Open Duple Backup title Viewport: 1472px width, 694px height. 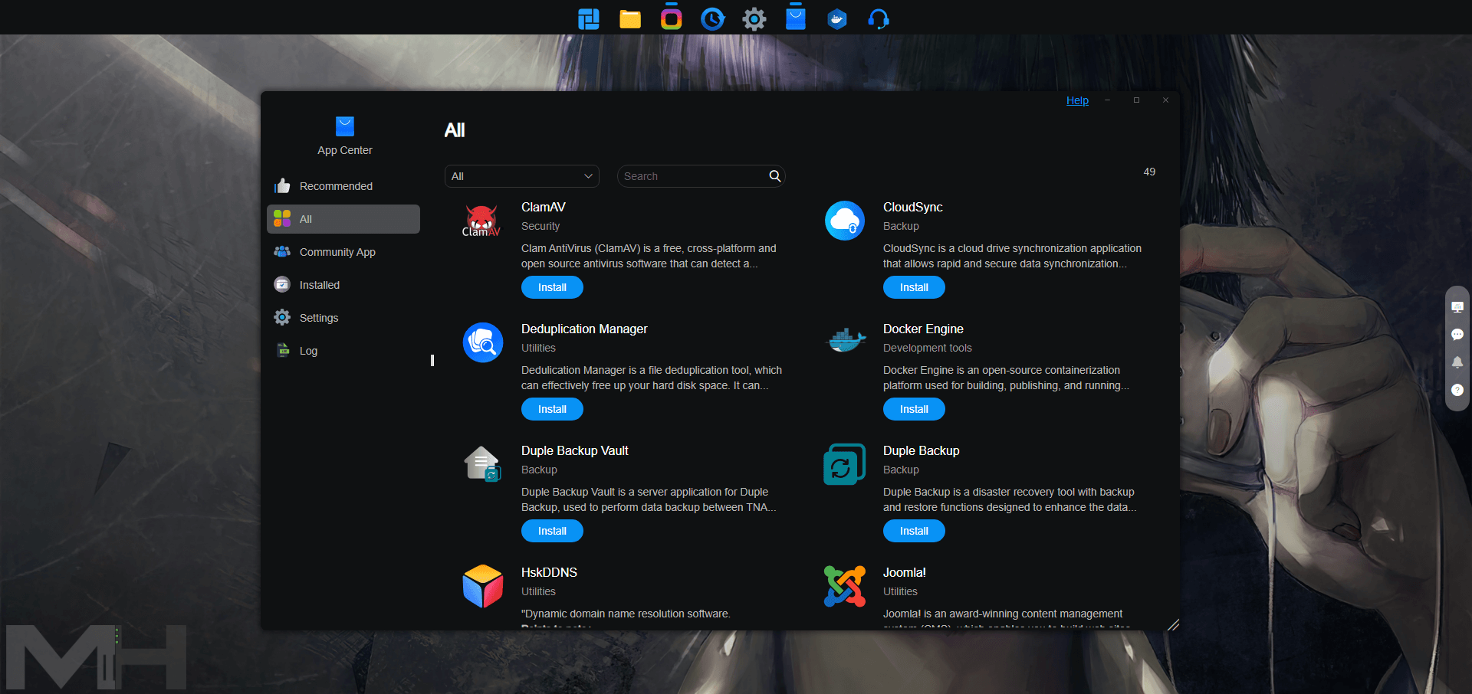pos(921,450)
